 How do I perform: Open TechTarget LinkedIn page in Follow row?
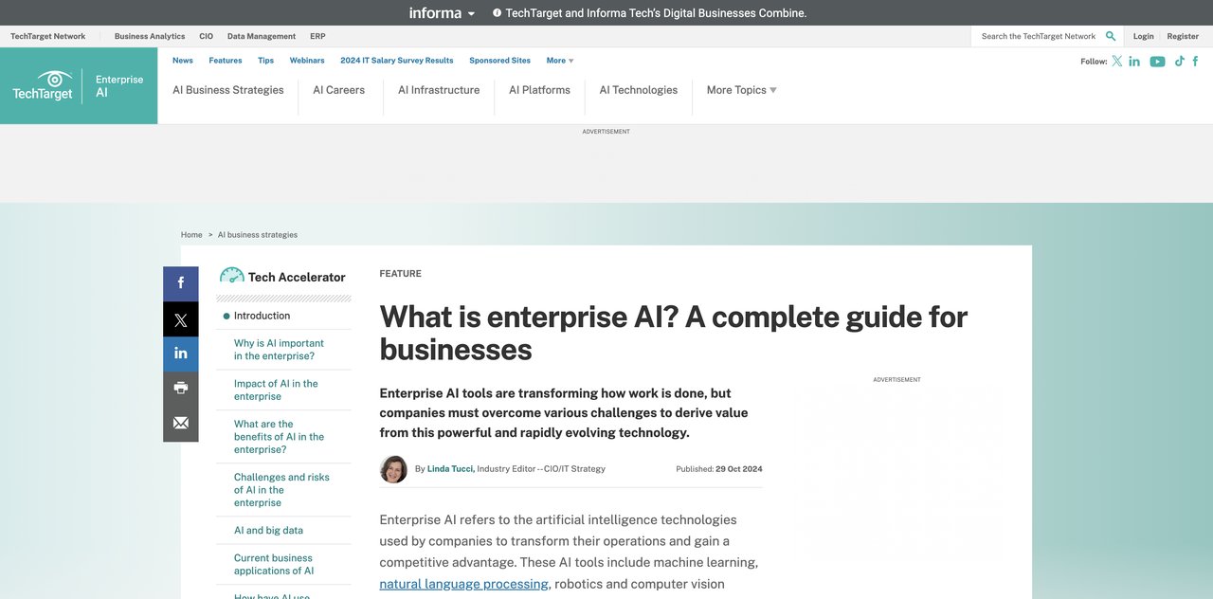click(1134, 61)
